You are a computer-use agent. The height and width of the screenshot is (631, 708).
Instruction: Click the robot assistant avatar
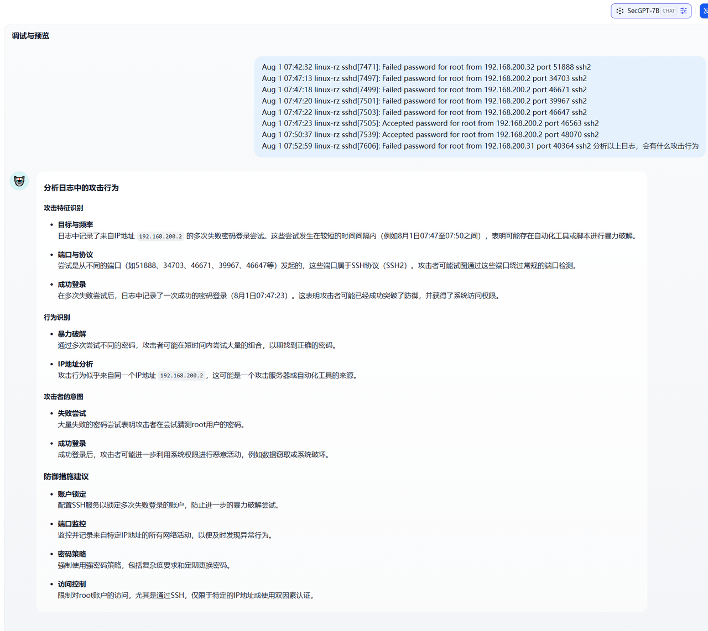19,181
